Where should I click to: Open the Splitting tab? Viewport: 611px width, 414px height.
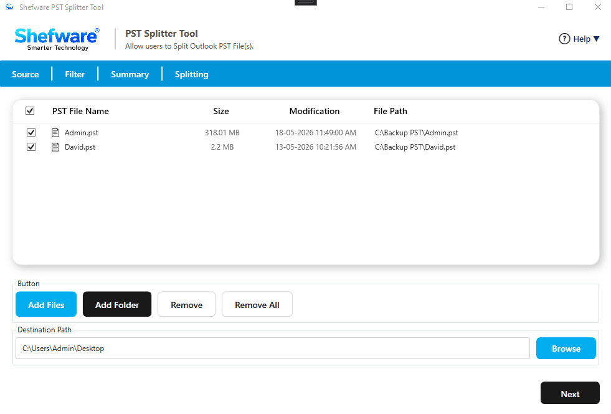pos(191,74)
